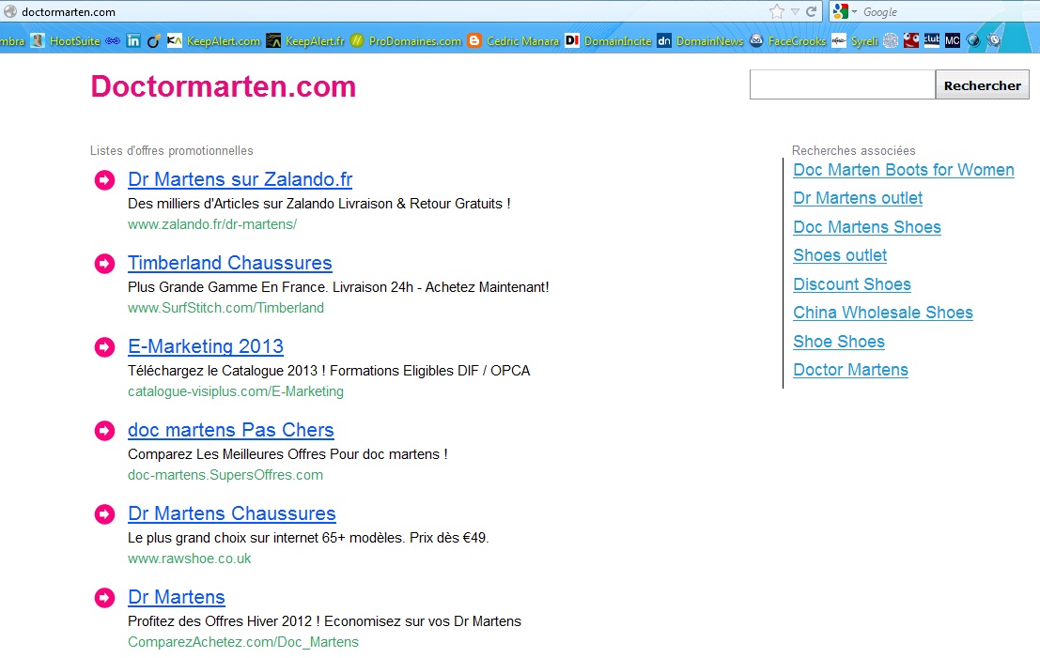Image resolution: width=1040 pixels, height=658 pixels.
Task: Open the www.SurfStitch.com/Timberland URL
Action: point(225,308)
